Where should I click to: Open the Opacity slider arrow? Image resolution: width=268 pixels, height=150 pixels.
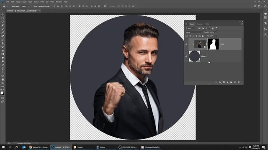tap(216, 32)
